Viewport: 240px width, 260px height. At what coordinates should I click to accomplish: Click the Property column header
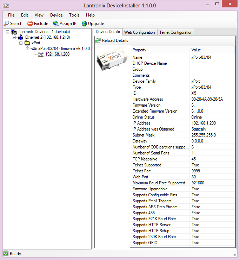160,50
